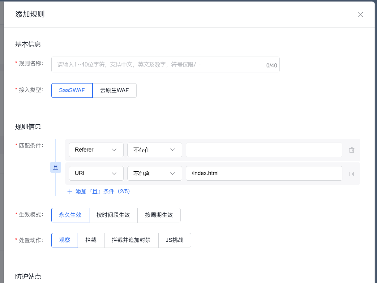Choose 按周期生效 effective mode
377x283 pixels.
(159, 215)
